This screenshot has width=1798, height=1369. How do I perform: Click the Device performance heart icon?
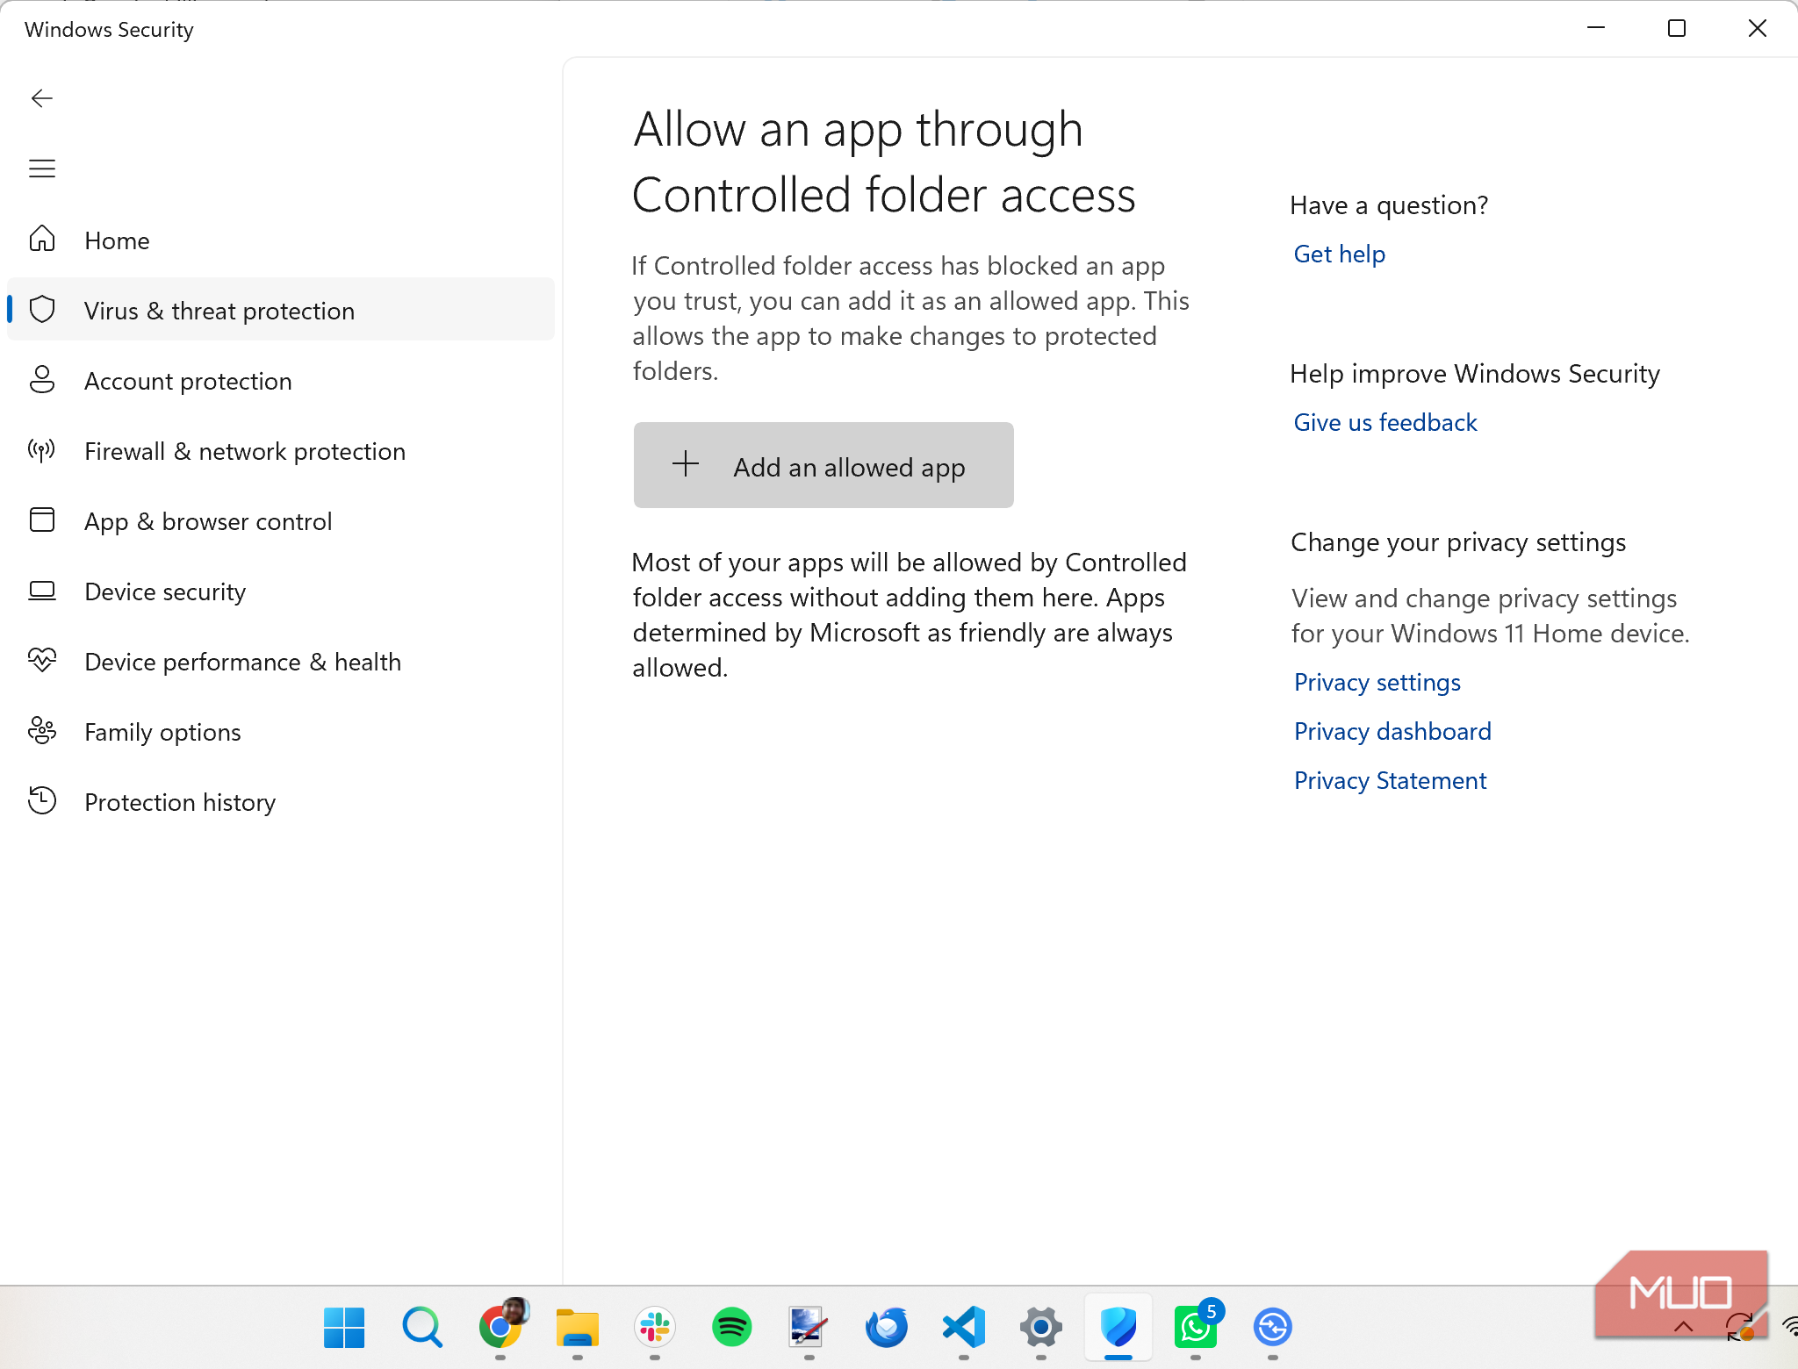pos(42,660)
